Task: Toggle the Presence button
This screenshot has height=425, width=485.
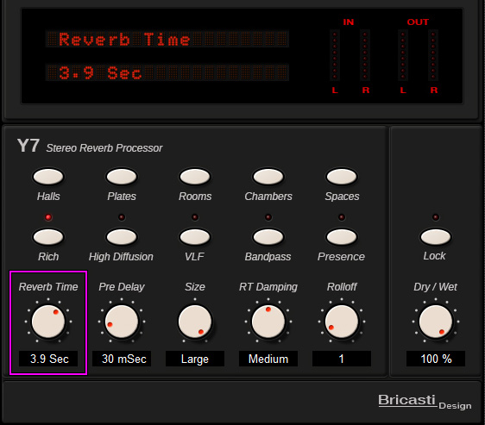Action: (342, 237)
